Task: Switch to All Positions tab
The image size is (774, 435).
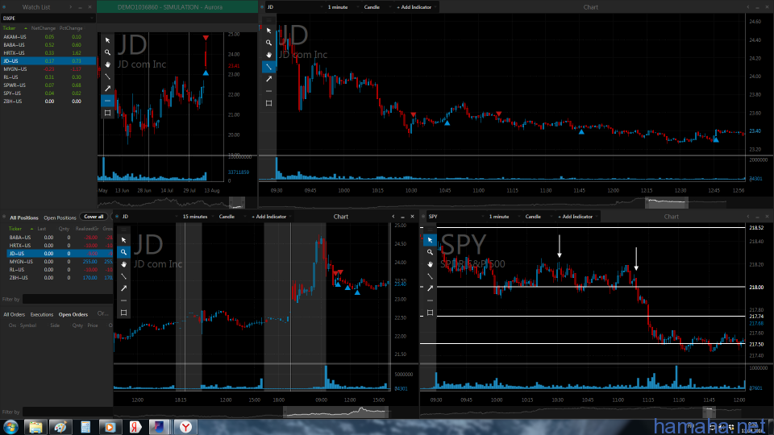Action: 23,217
